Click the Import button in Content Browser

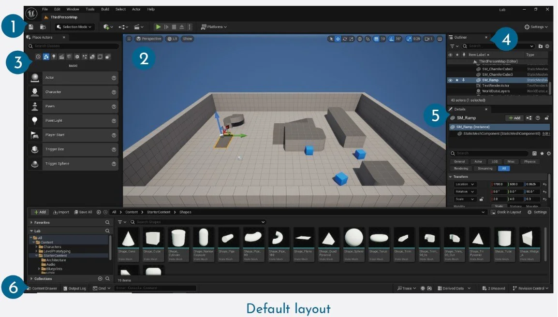[61, 212]
